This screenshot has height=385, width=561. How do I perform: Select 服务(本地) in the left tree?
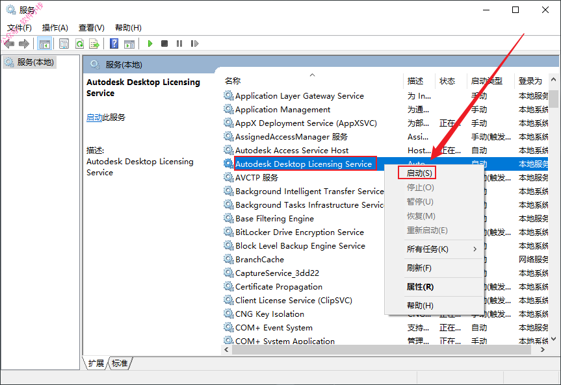pos(31,62)
